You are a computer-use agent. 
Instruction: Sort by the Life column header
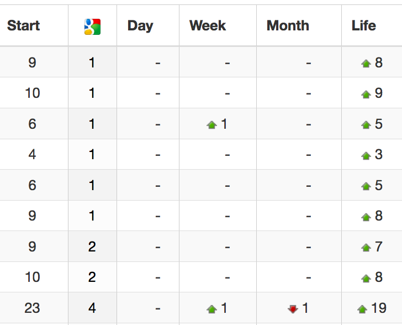pyautogui.click(x=363, y=25)
